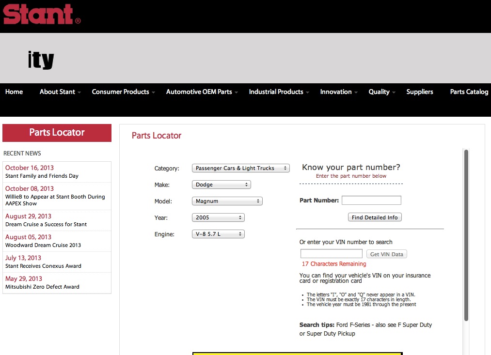The height and width of the screenshot is (355, 491).
Task: Open news item Mitsubishi Zero Defect Award
Action: coord(42,287)
